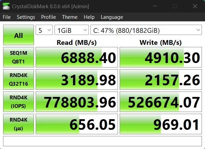The width and height of the screenshot is (205, 149).
Task: Click the RND4K IOPS read value 778803.96
Action: click(x=77, y=102)
